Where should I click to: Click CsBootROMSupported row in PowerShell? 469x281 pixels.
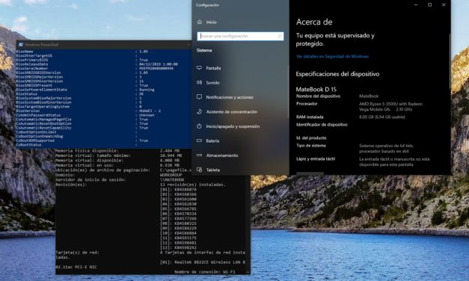[82, 140]
